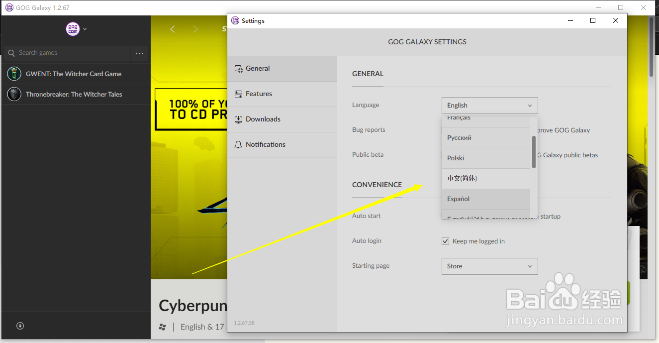Open the GOG.com account logo menu

tap(73, 29)
